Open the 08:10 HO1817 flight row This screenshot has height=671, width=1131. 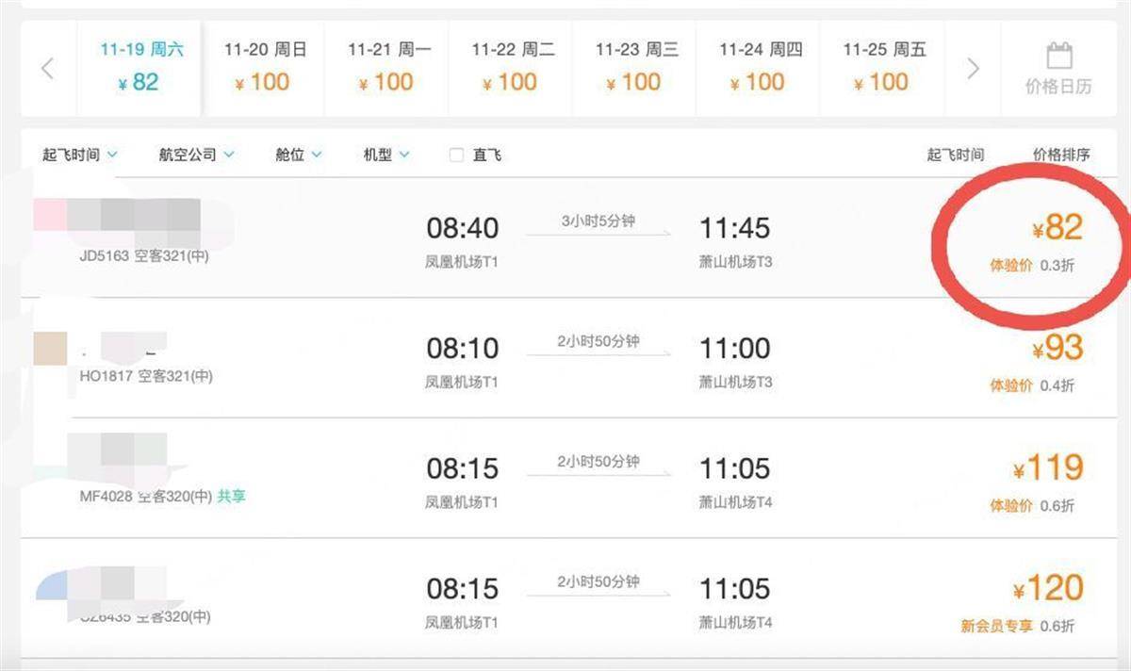pyautogui.click(x=565, y=358)
